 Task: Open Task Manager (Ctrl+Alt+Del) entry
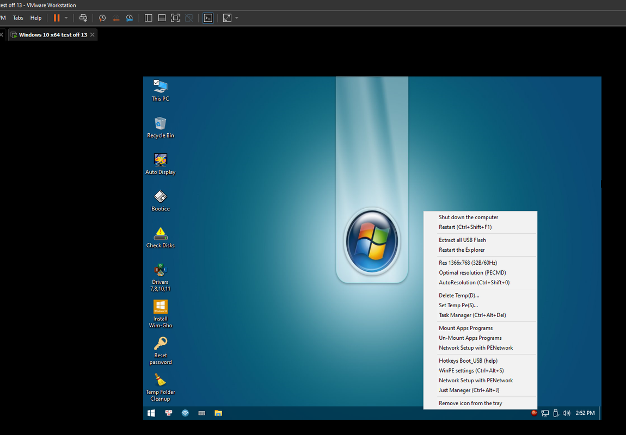click(480, 315)
